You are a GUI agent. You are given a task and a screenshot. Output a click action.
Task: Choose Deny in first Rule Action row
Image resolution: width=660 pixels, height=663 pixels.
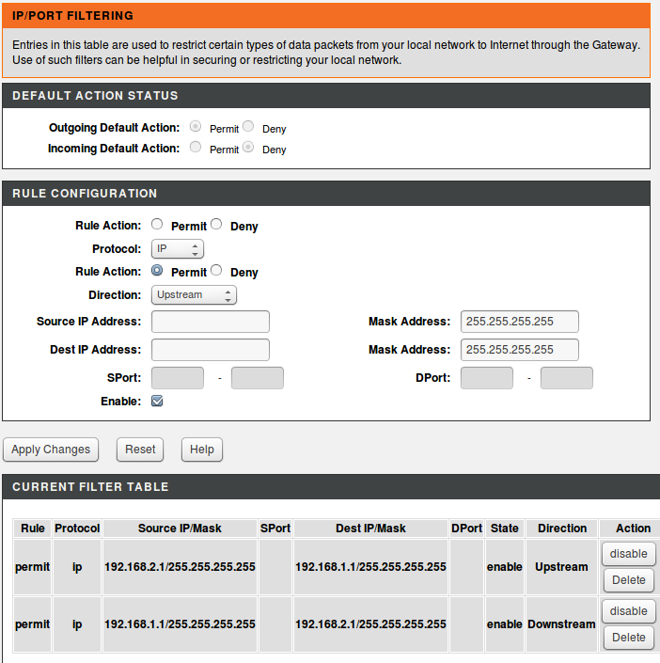coord(216,224)
